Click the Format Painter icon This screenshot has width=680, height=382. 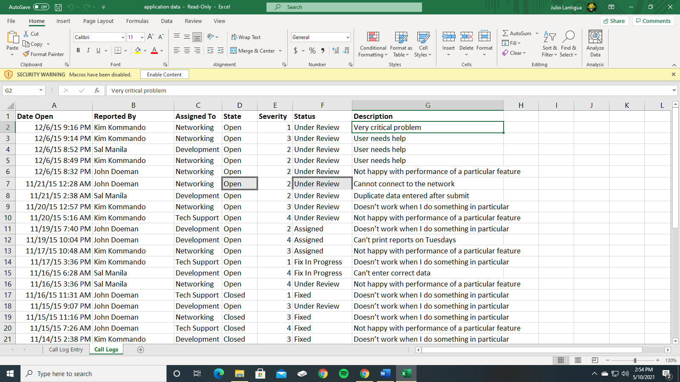pyautogui.click(x=26, y=54)
